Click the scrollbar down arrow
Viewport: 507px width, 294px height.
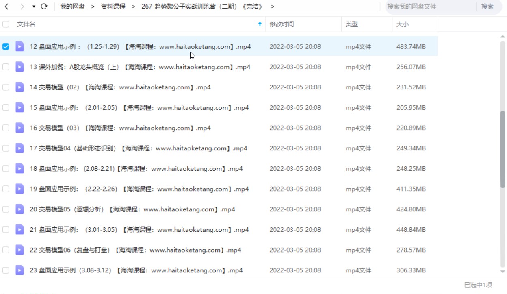point(503,272)
